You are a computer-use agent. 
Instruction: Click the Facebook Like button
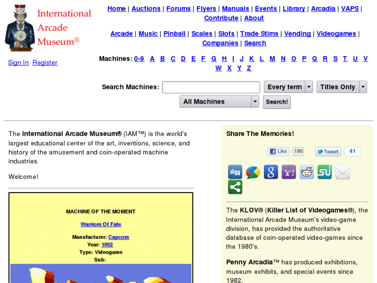278,152
